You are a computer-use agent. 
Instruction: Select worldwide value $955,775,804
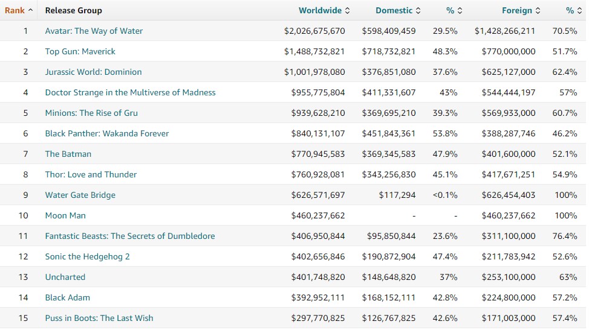click(x=318, y=92)
